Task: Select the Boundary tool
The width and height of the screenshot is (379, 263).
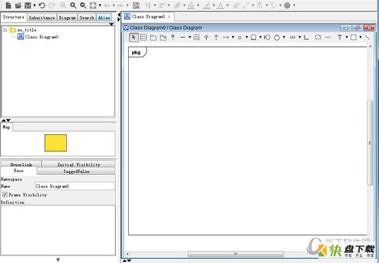Action: pyautogui.click(x=267, y=37)
